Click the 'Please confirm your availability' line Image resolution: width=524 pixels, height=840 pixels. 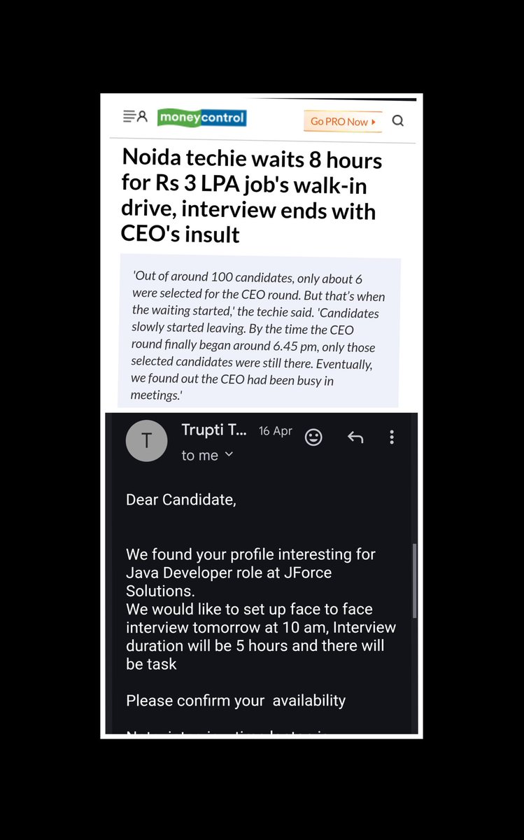point(236,700)
